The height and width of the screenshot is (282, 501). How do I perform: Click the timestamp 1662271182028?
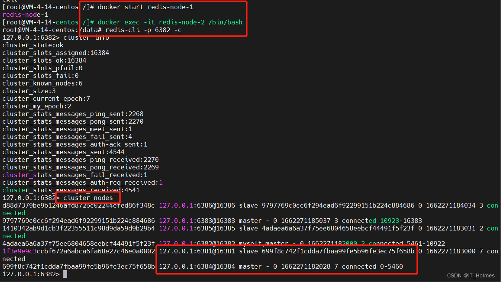point(306,266)
